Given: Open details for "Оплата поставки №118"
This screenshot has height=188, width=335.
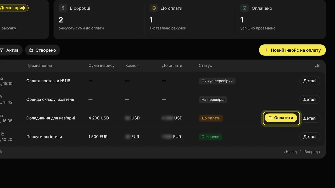Looking at the screenshot, I should tap(310, 81).
